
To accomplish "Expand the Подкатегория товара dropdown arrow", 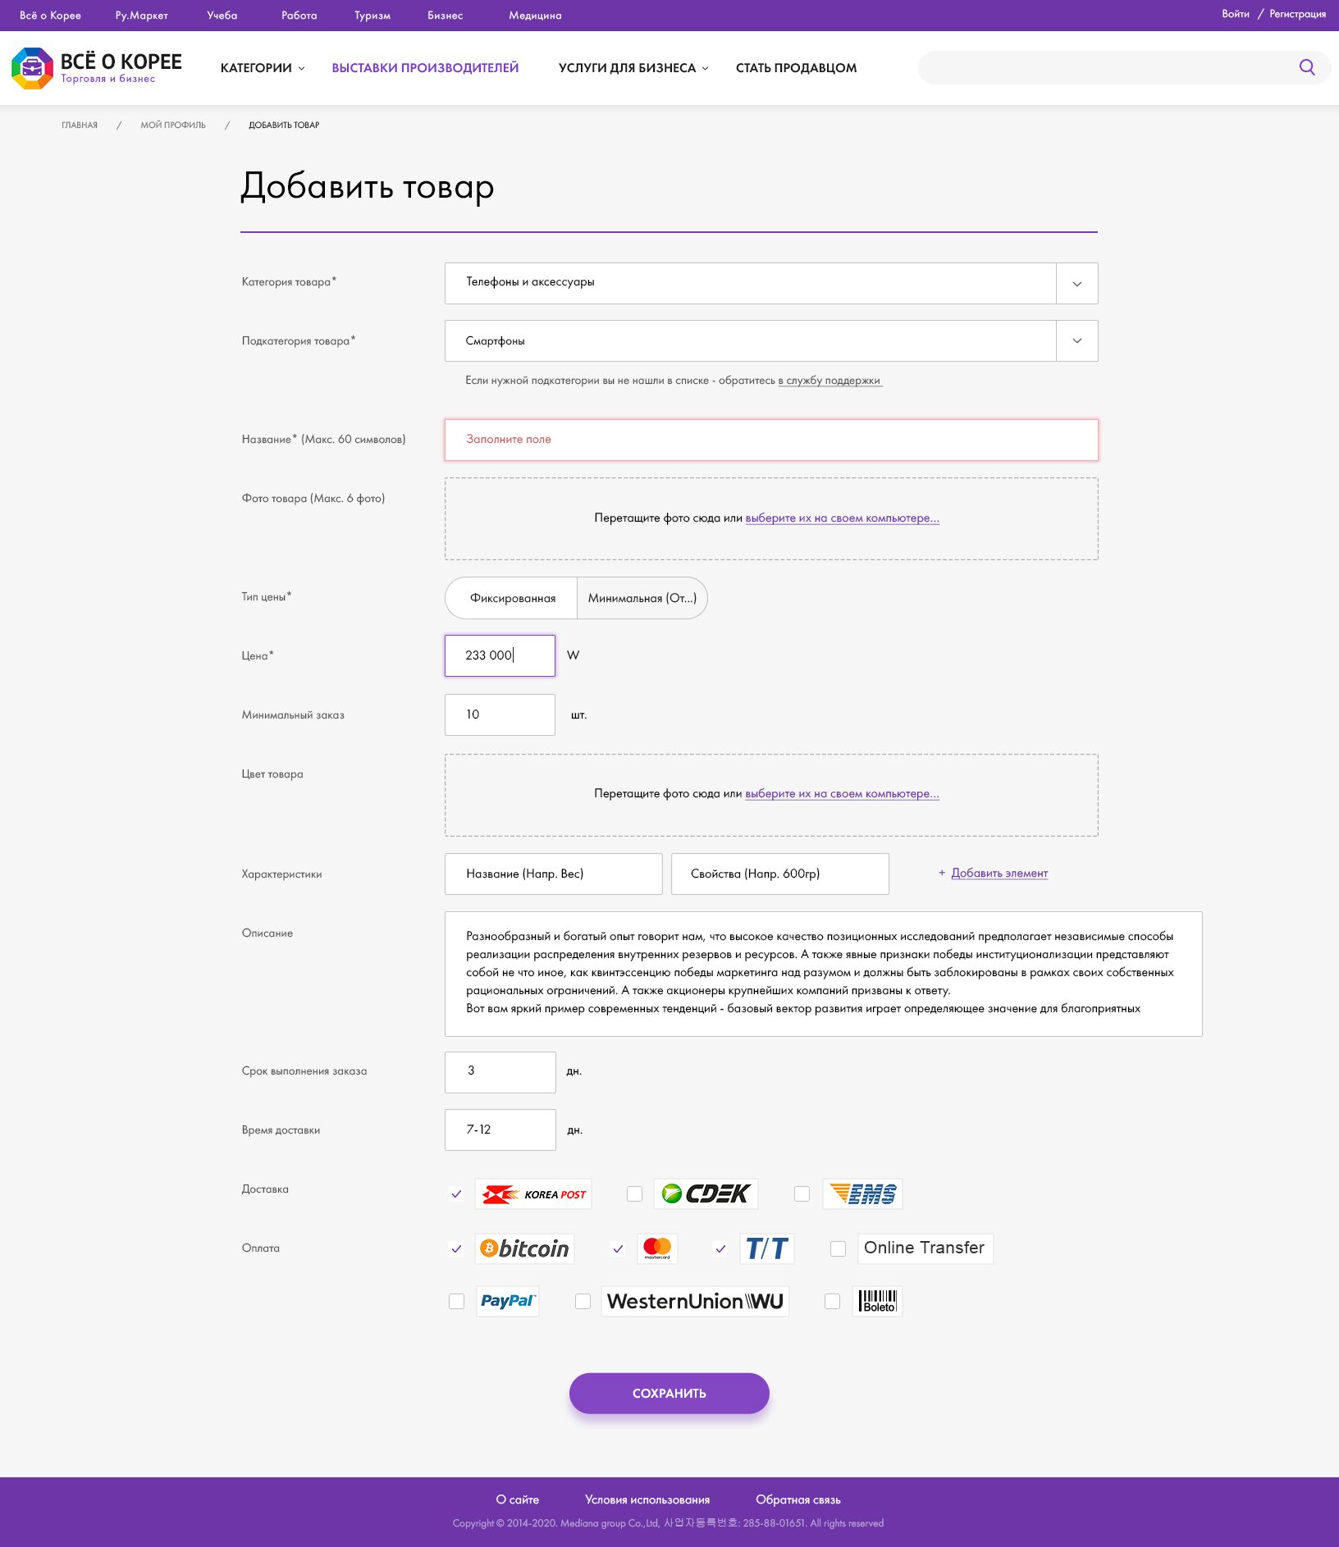I will (1077, 341).
